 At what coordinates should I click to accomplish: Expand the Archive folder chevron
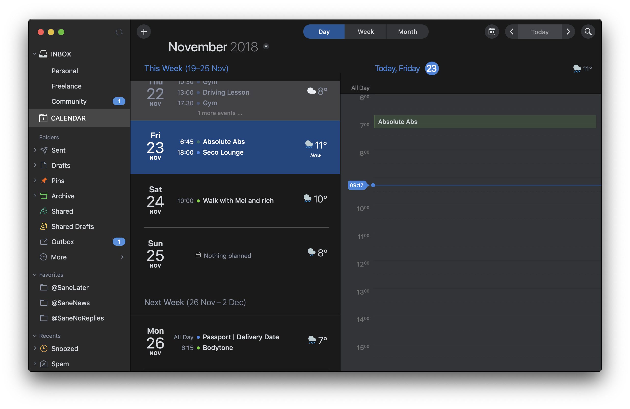35,196
